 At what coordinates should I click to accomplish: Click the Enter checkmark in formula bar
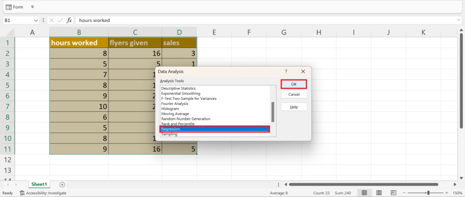[60, 20]
